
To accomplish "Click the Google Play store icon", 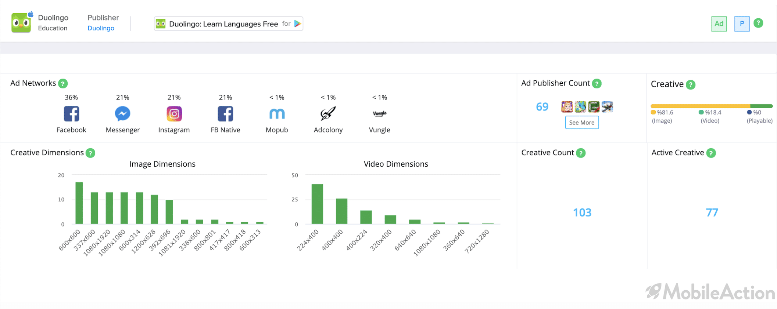I will pyautogui.click(x=298, y=24).
